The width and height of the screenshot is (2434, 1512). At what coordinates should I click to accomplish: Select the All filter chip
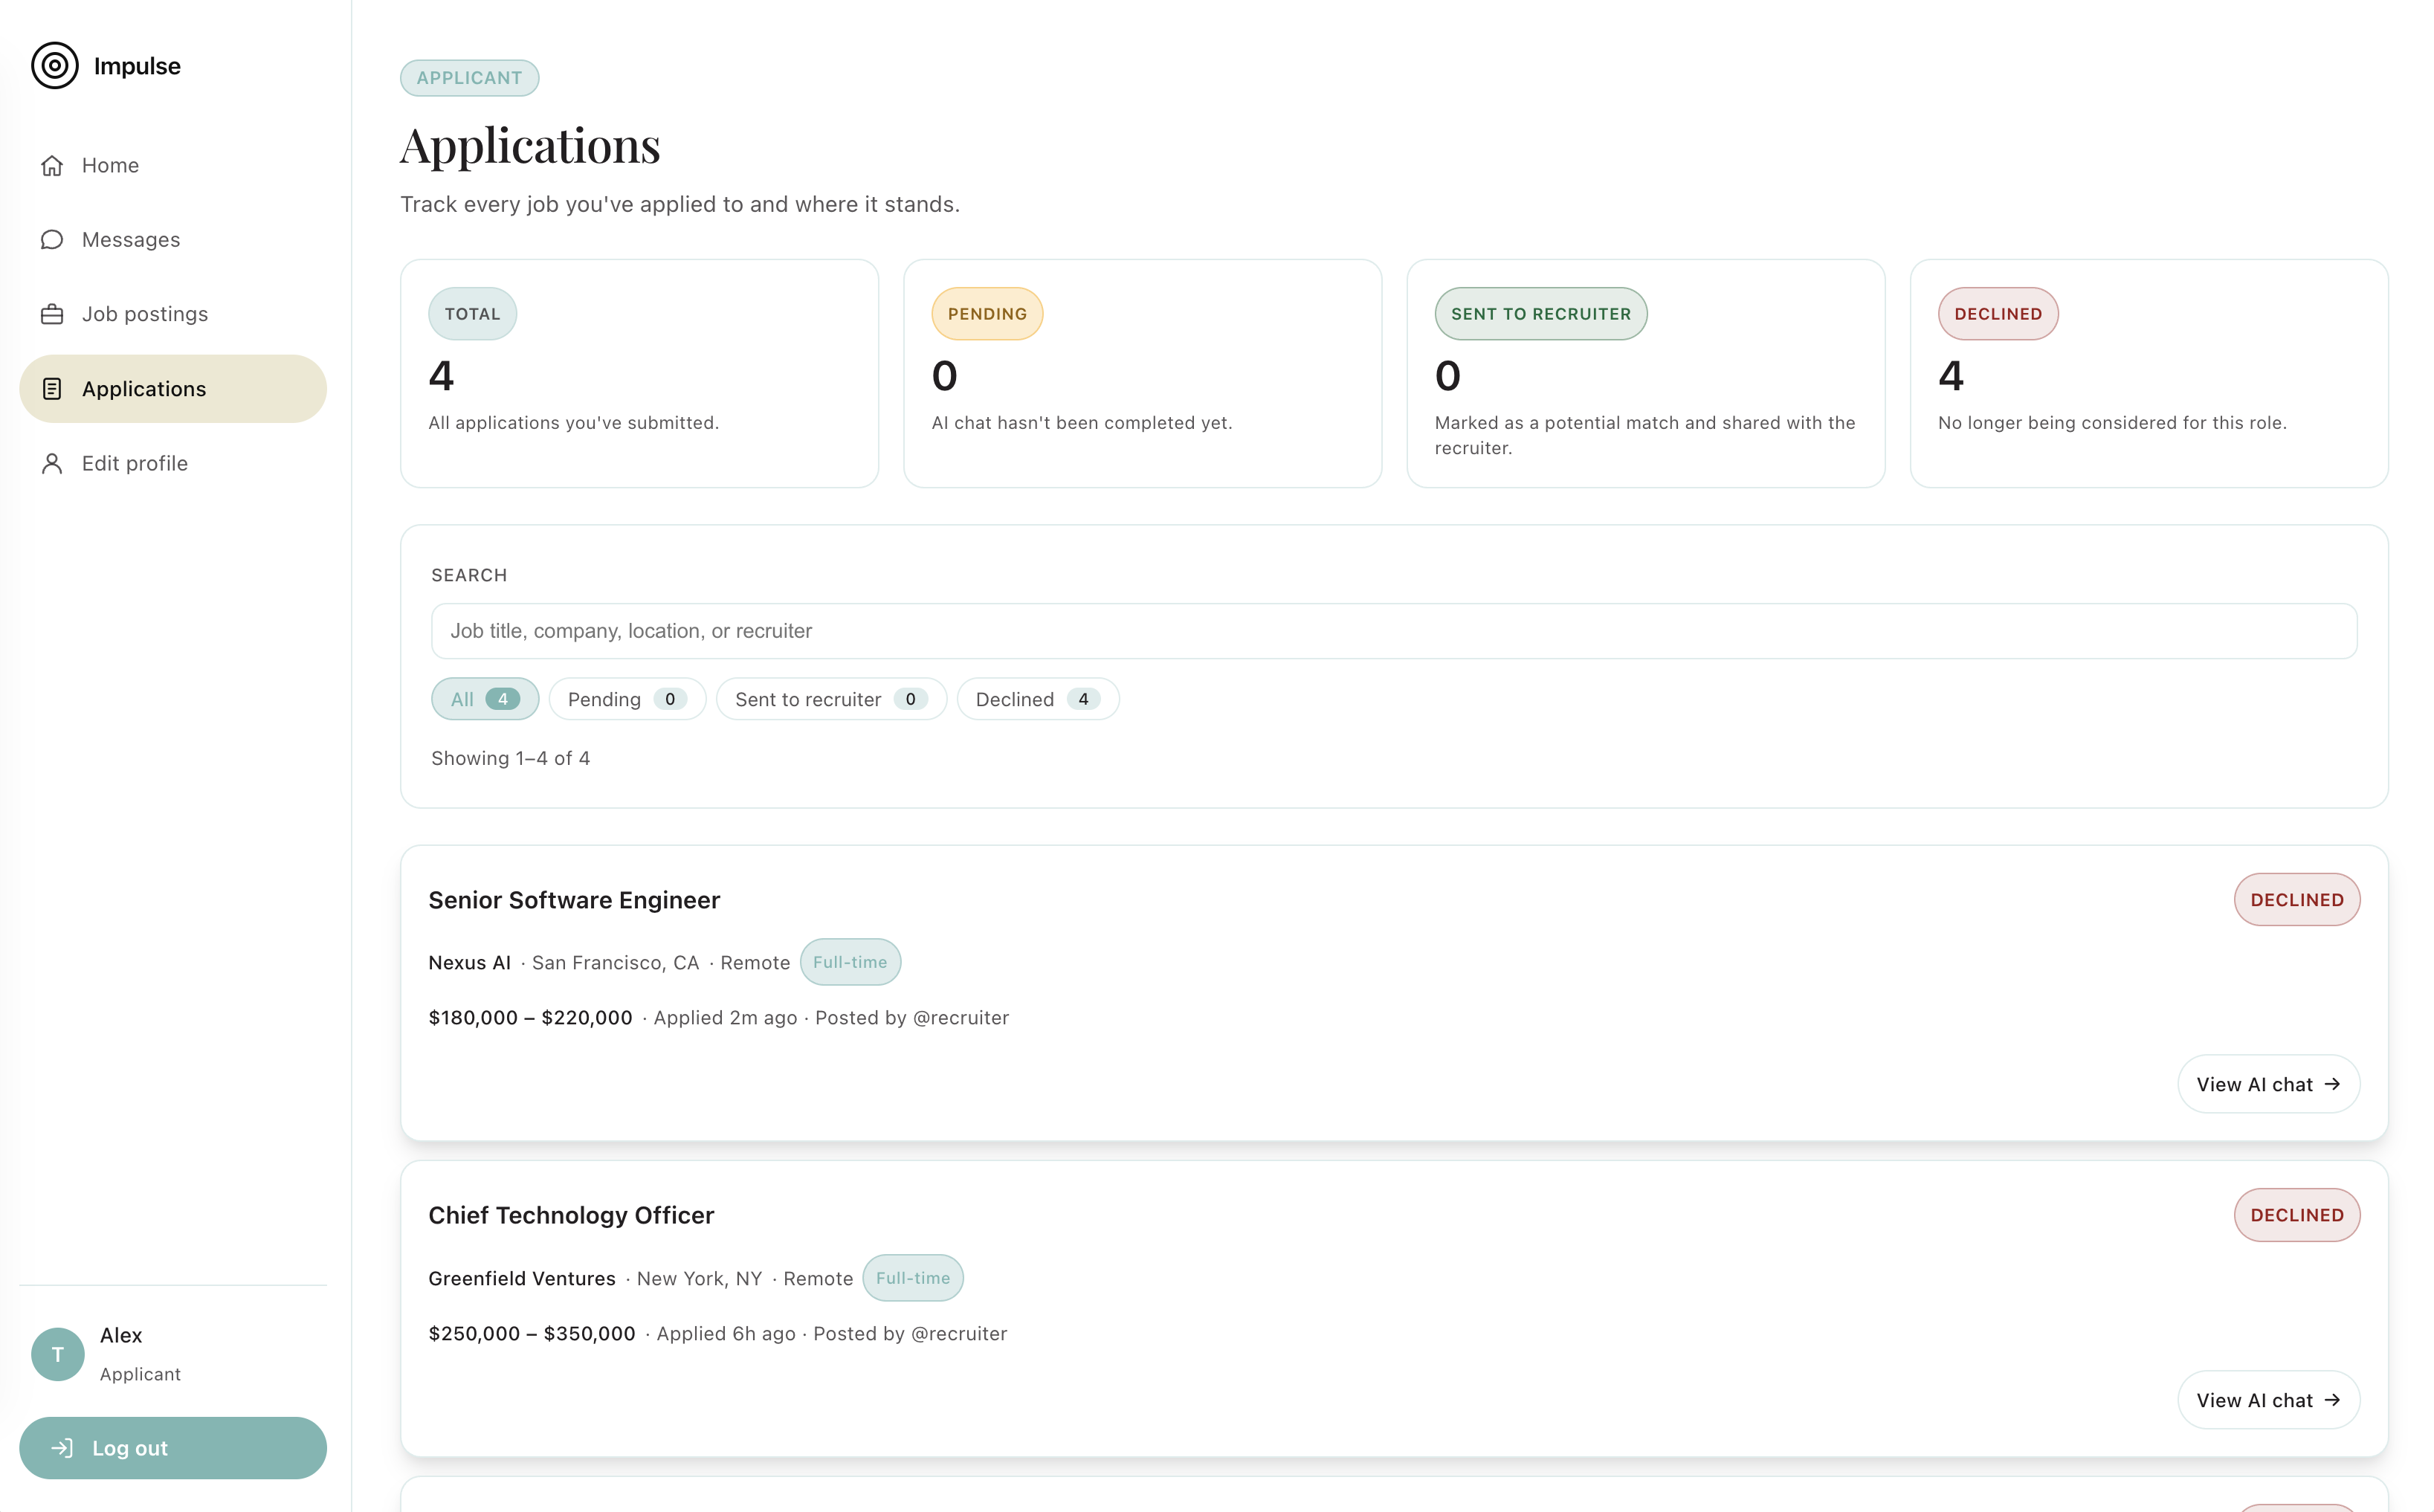[484, 699]
